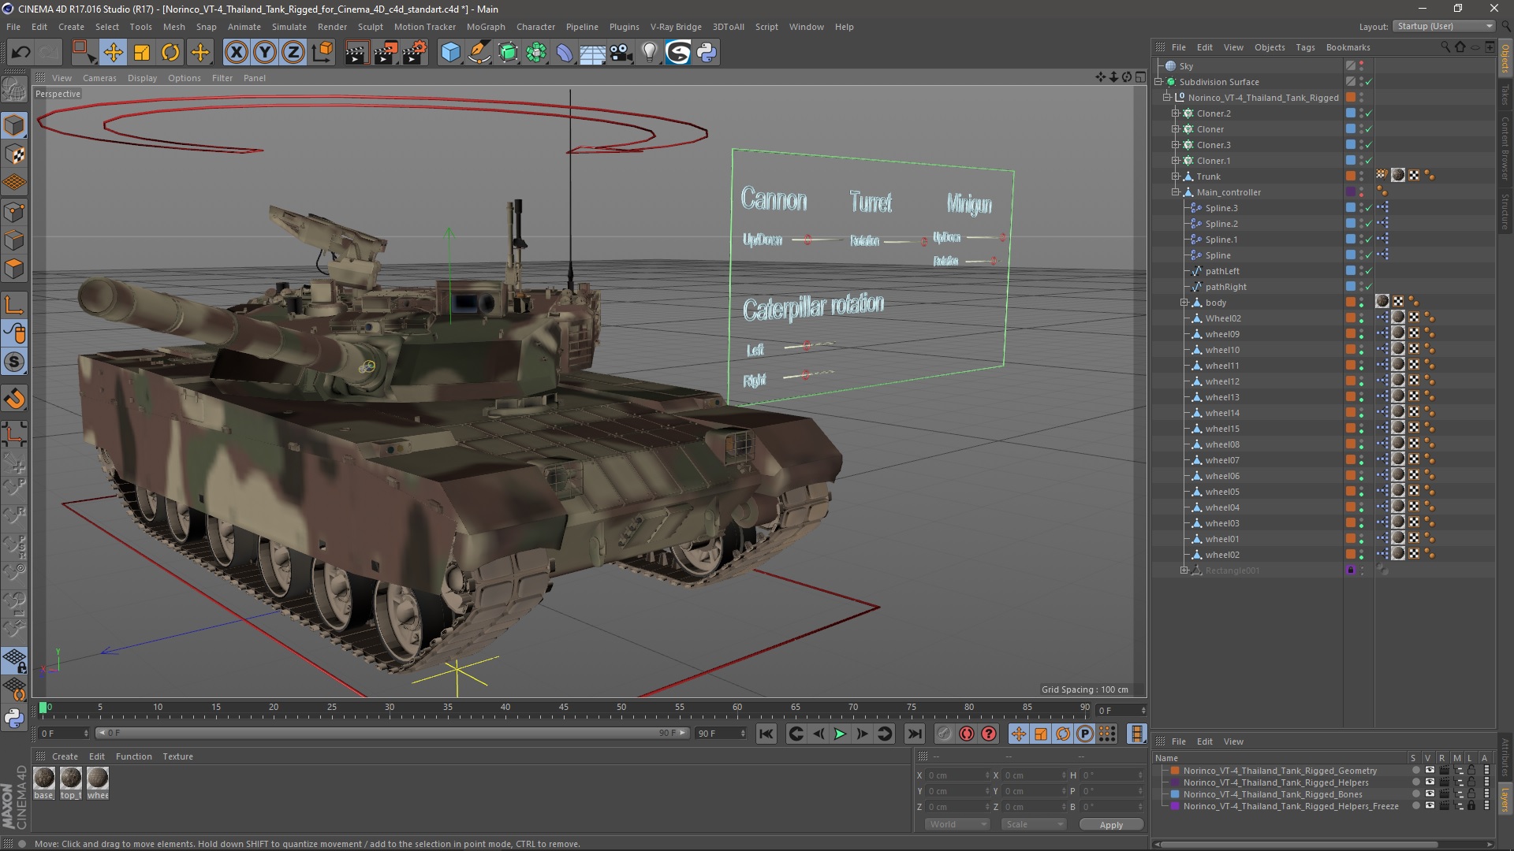The width and height of the screenshot is (1514, 851).
Task: Click the Subdivision Surface generator icon
Action: click(x=508, y=53)
